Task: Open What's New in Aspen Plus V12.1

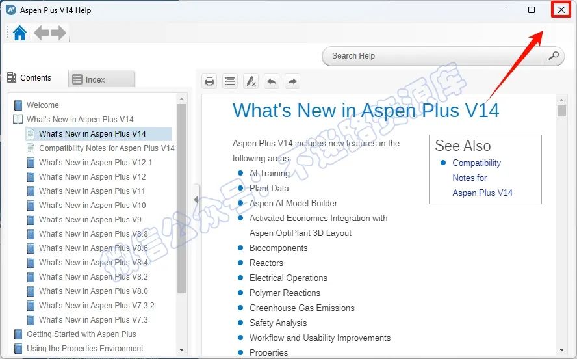Action: pyautogui.click(x=96, y=163)
